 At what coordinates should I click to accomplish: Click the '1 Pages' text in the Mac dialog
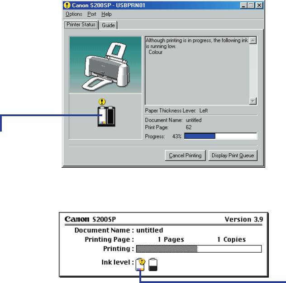click(171, 239)
